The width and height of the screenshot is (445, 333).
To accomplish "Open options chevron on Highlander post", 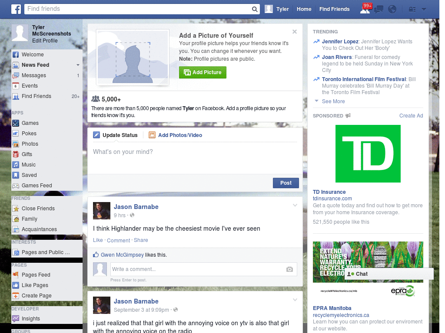I will (295, 206).
